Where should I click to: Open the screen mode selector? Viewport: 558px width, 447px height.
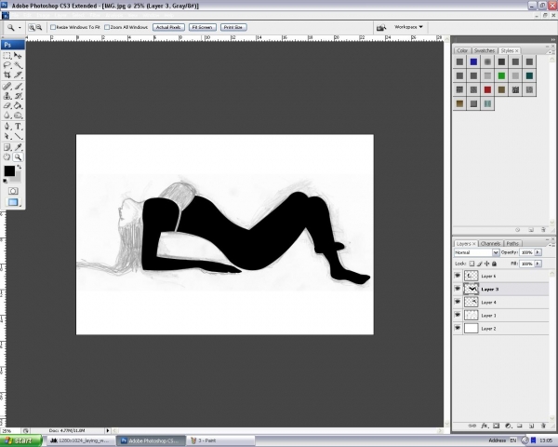[13, 202]
